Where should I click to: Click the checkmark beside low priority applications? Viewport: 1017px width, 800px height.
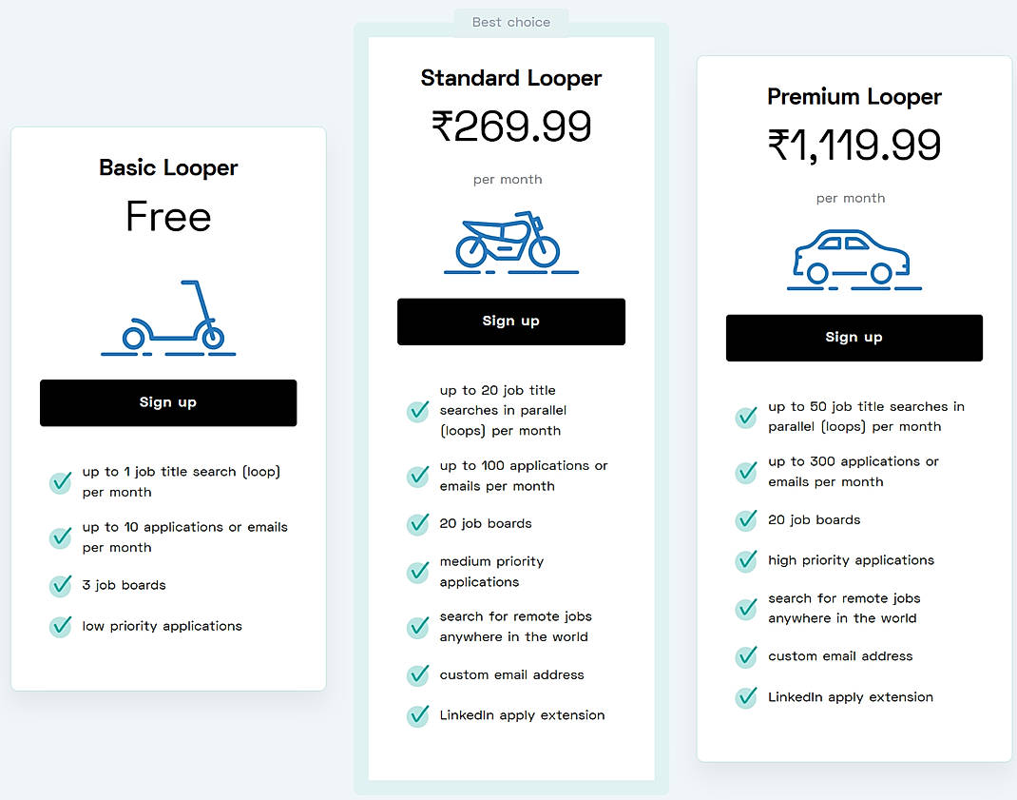click(60, 627)
